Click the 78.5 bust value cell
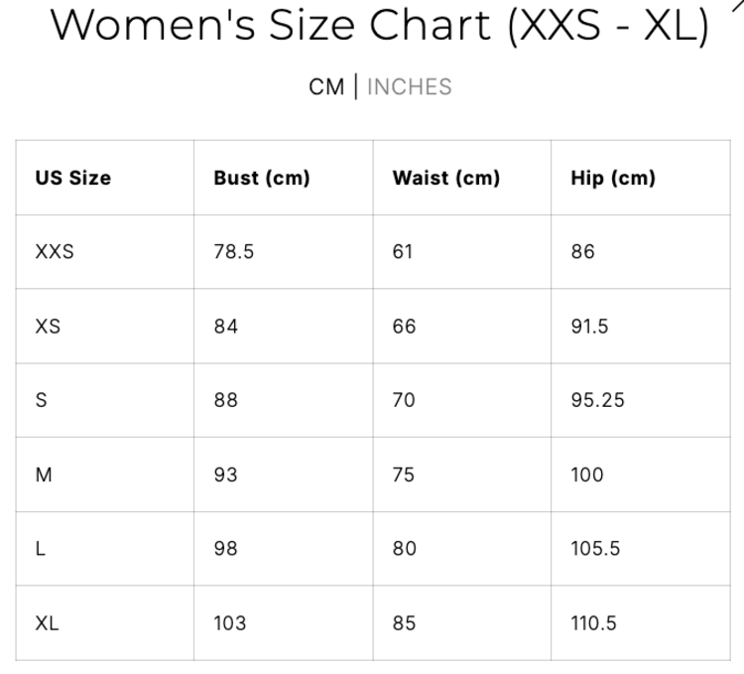Viewport: 744px width, 674px height. pos(234,252)
